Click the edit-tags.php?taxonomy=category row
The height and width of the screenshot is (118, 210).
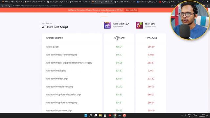coord(69,63)
